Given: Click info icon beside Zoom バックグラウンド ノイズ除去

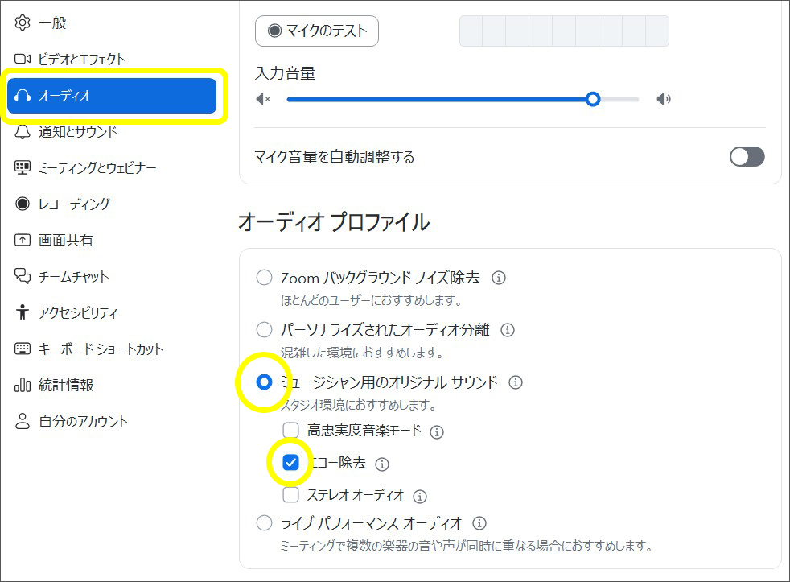Looking at the screenshot, I should 499,279.
